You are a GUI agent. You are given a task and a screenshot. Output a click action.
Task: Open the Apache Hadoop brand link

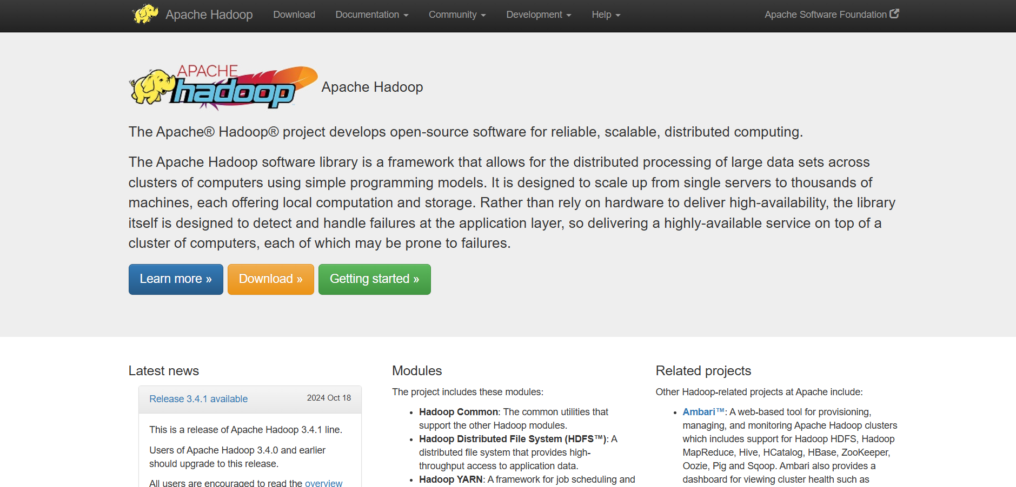(209, 15)
